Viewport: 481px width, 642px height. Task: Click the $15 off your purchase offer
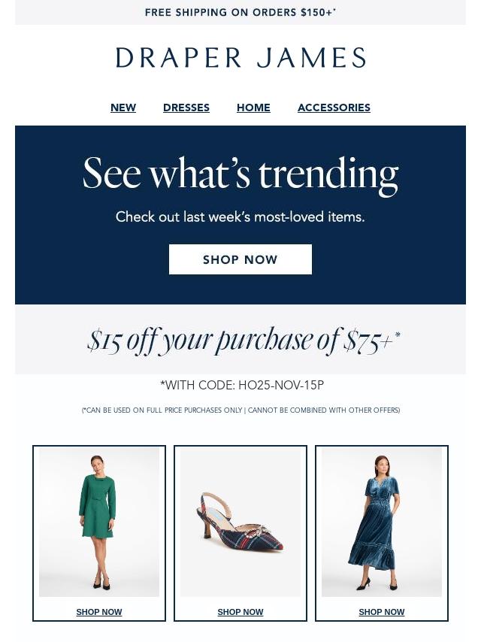[x=244, y=341]
